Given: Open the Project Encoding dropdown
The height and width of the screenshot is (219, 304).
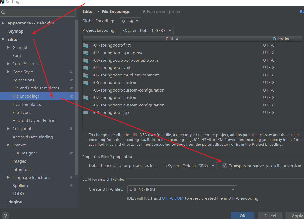Looking at the screenshot, I should [147, 30].
